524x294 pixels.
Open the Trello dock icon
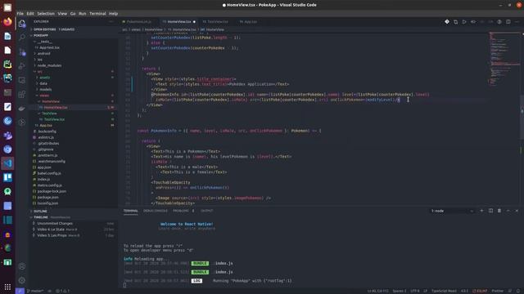(7, 177)
